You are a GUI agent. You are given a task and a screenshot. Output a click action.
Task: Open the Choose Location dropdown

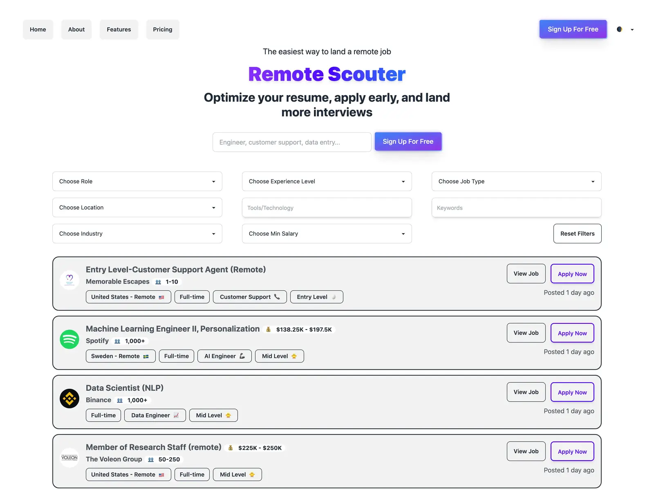click(137, 207)
